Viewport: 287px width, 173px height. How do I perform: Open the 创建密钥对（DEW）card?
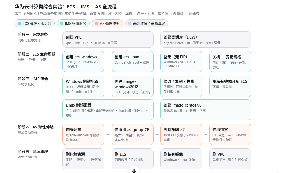point(206,40)
